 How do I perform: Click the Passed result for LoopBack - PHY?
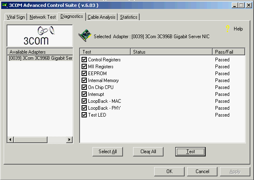(222, 108)
